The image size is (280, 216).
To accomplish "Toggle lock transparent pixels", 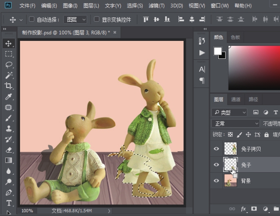I will click(x=230, y=134).
